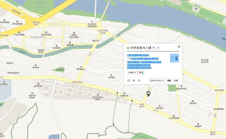Toggle the green favorite star beside 무한종합시스템
The height and width of the screenshot is (139, 226).
(x=128, y=48)
